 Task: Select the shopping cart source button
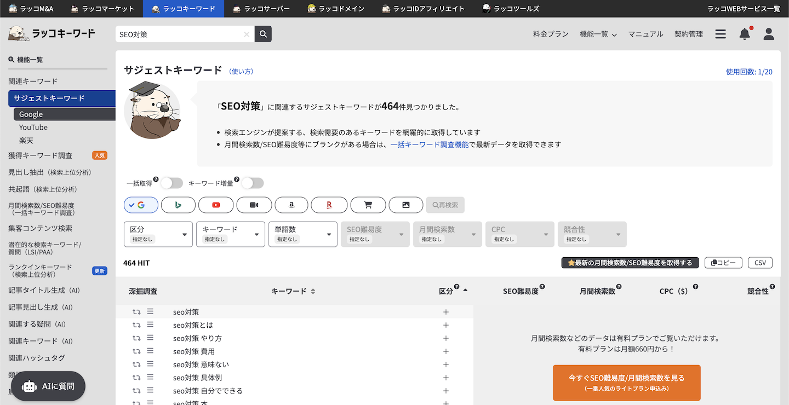click(368, 205)
